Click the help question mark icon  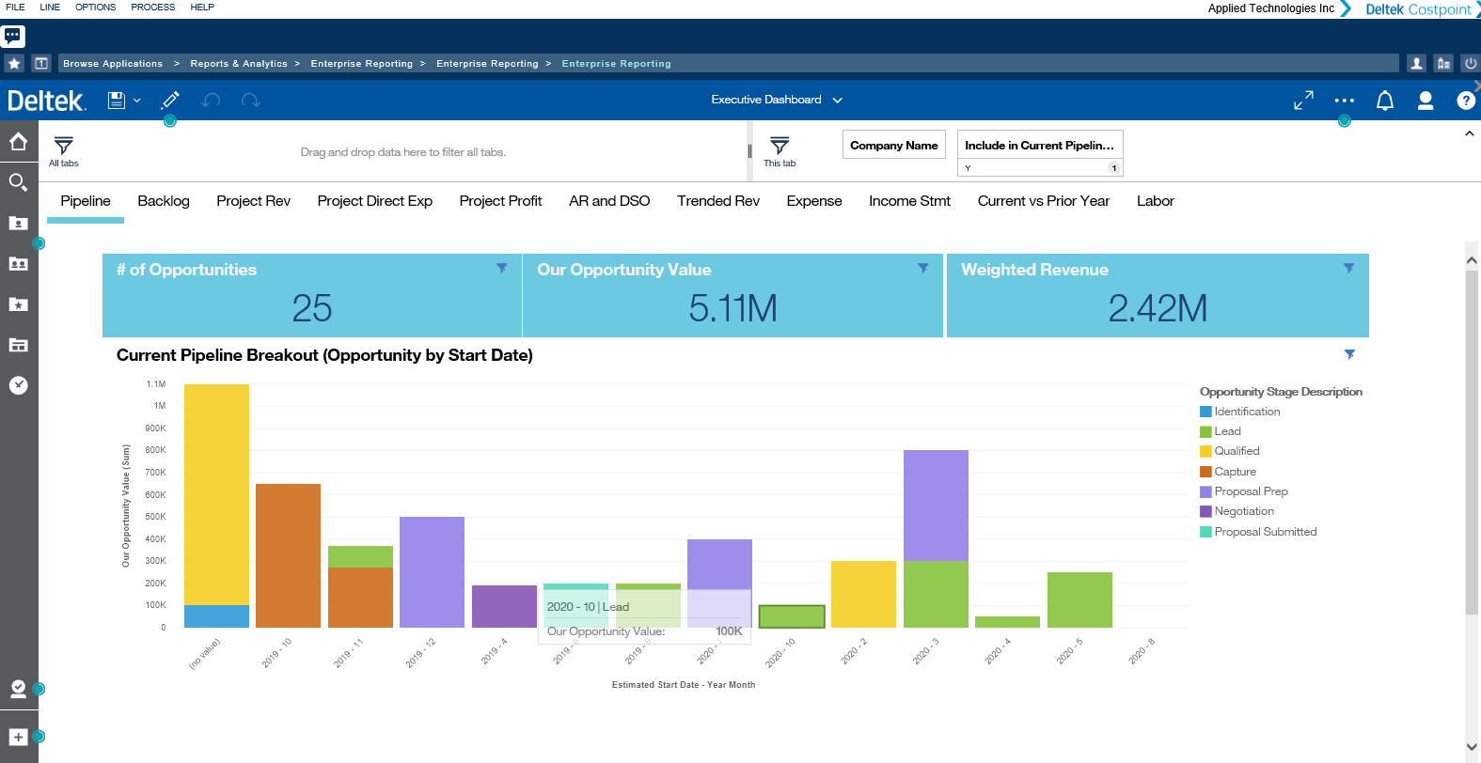[1465, 101]
